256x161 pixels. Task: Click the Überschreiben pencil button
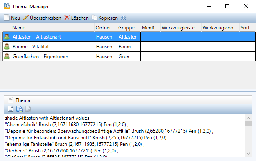[x=42, y=18]
